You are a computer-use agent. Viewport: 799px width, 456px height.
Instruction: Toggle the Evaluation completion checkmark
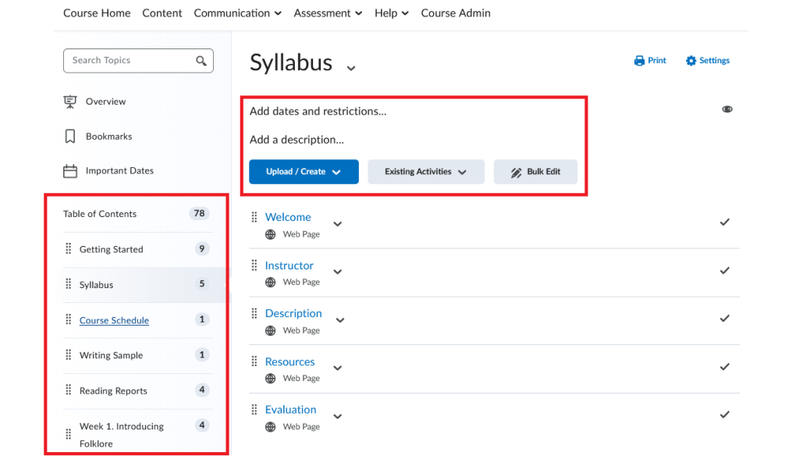725,415
